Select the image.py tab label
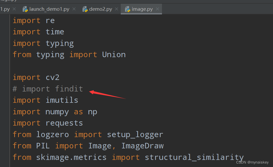 click(x=142, y=9)
